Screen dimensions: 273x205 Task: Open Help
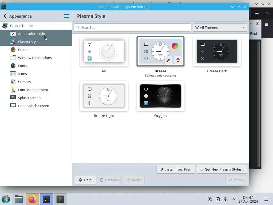click(85, 180)
